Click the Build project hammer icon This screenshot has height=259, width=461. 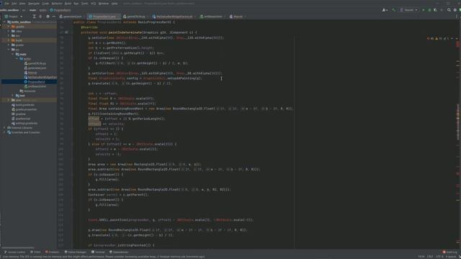(394, 10)
